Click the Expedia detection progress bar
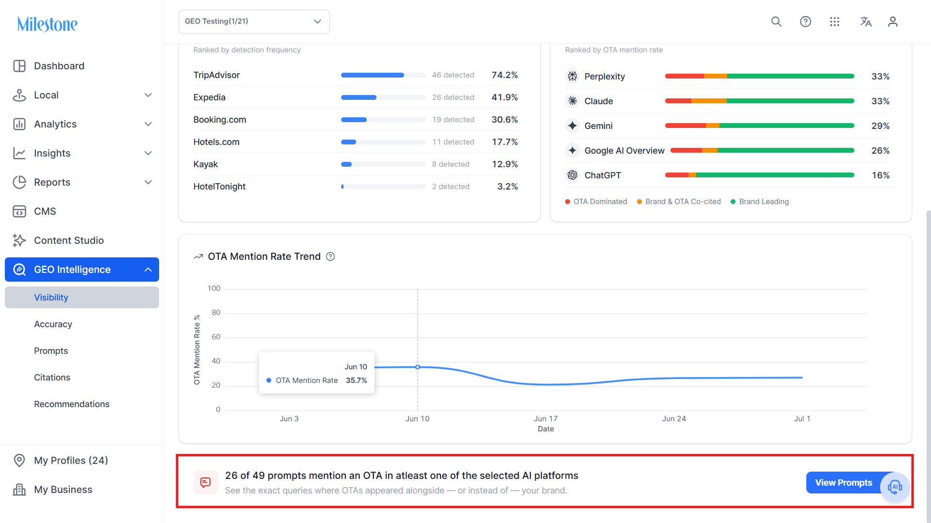This screenshot has width=931, height=523. click(383, 97)
